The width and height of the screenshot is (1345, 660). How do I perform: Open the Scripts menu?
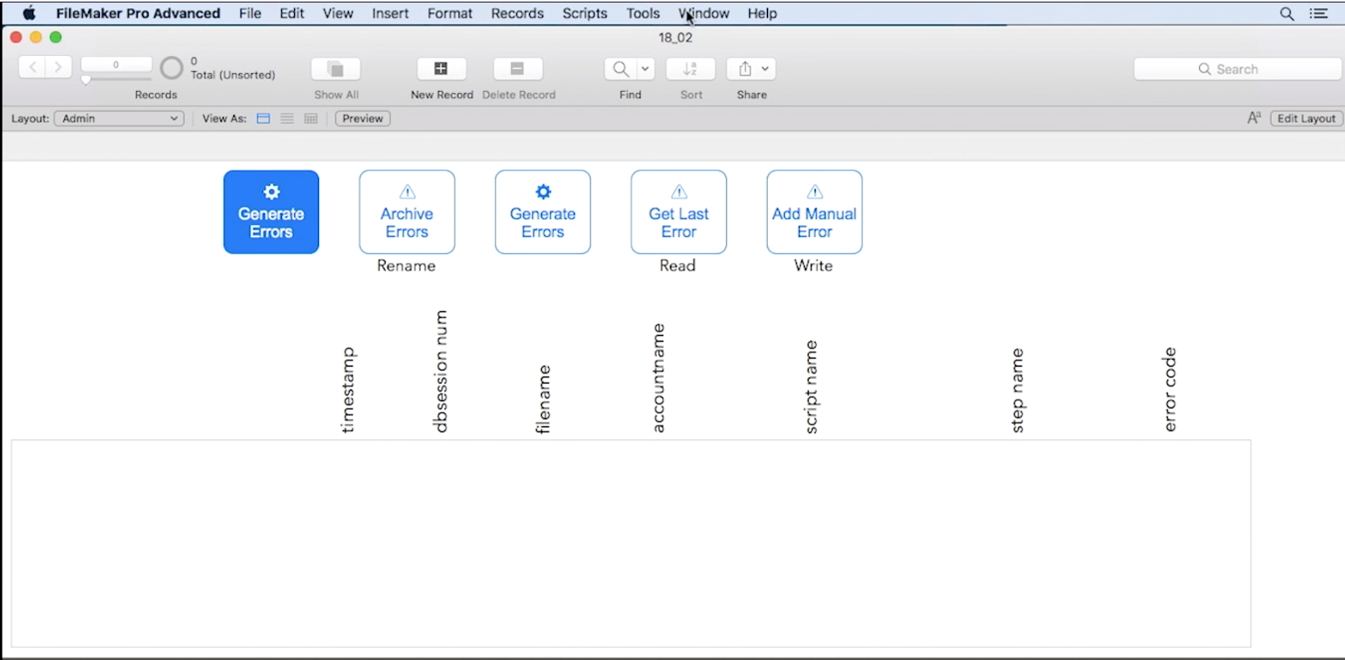click(584, 14)
